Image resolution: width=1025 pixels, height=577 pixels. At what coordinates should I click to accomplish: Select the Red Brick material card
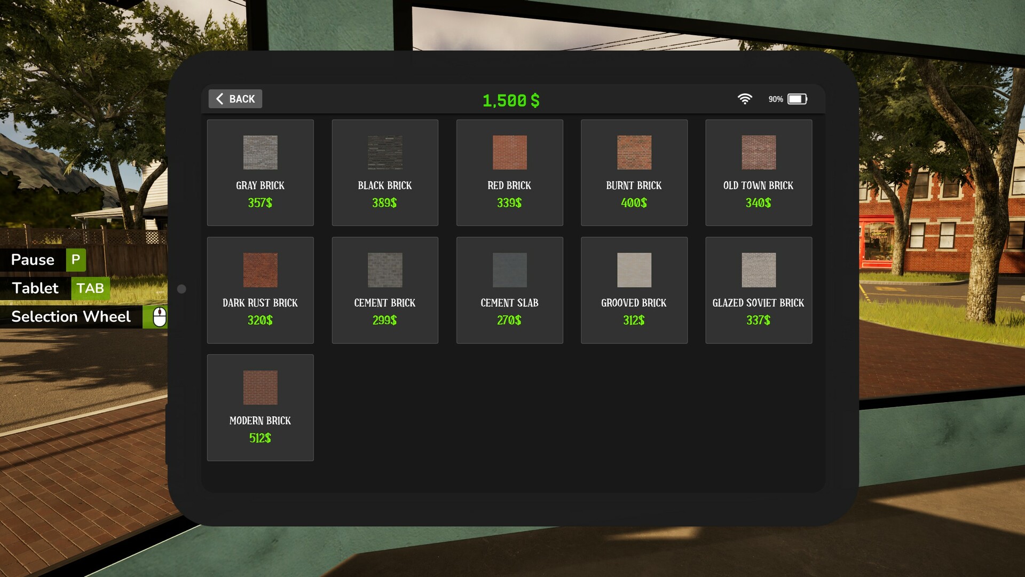(x=509, y=173)
